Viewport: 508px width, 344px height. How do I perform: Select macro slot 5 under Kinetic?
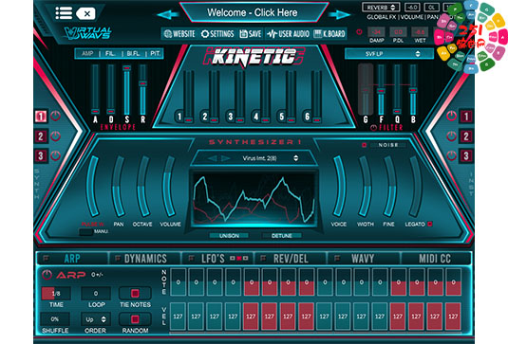pyautogui.click(x=282, y=117)
